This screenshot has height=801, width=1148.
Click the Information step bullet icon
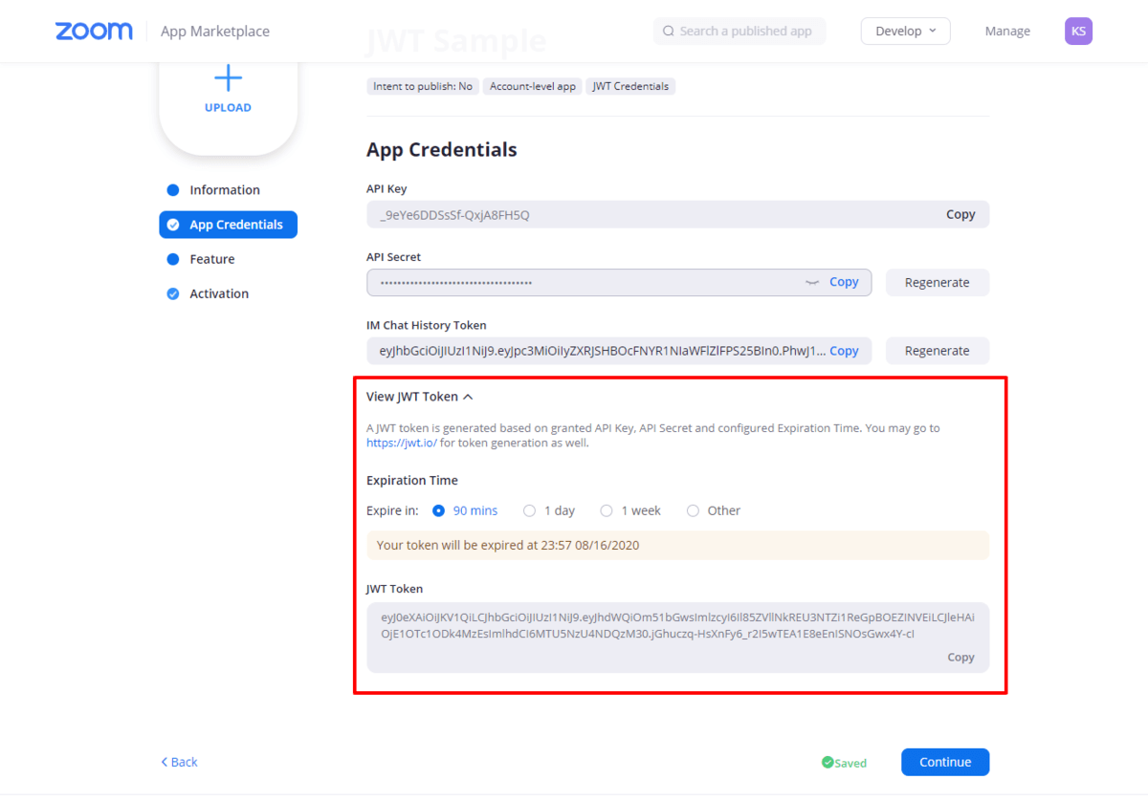point(173,190)
